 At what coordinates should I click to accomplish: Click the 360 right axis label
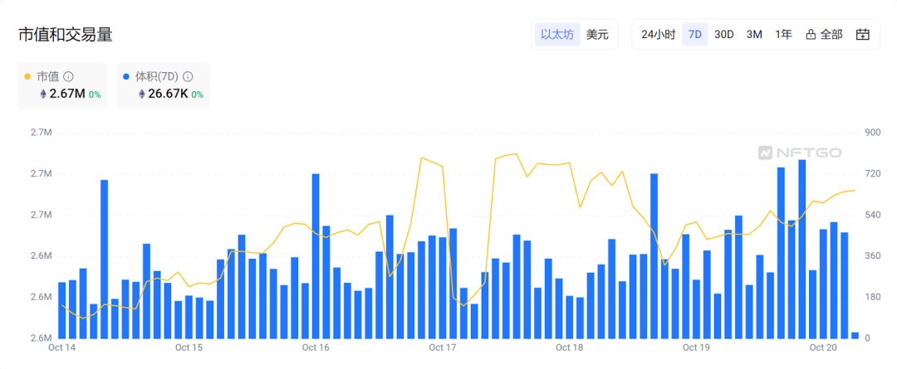click(x=872, y=256)
